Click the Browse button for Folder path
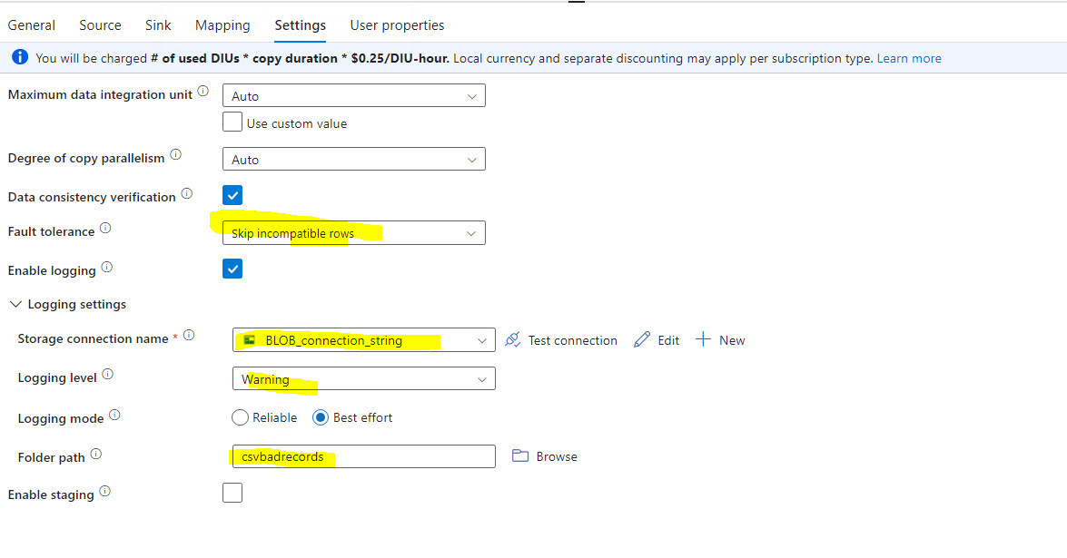This screenshot has height=558, width=1067. click(x=544, y=456)
